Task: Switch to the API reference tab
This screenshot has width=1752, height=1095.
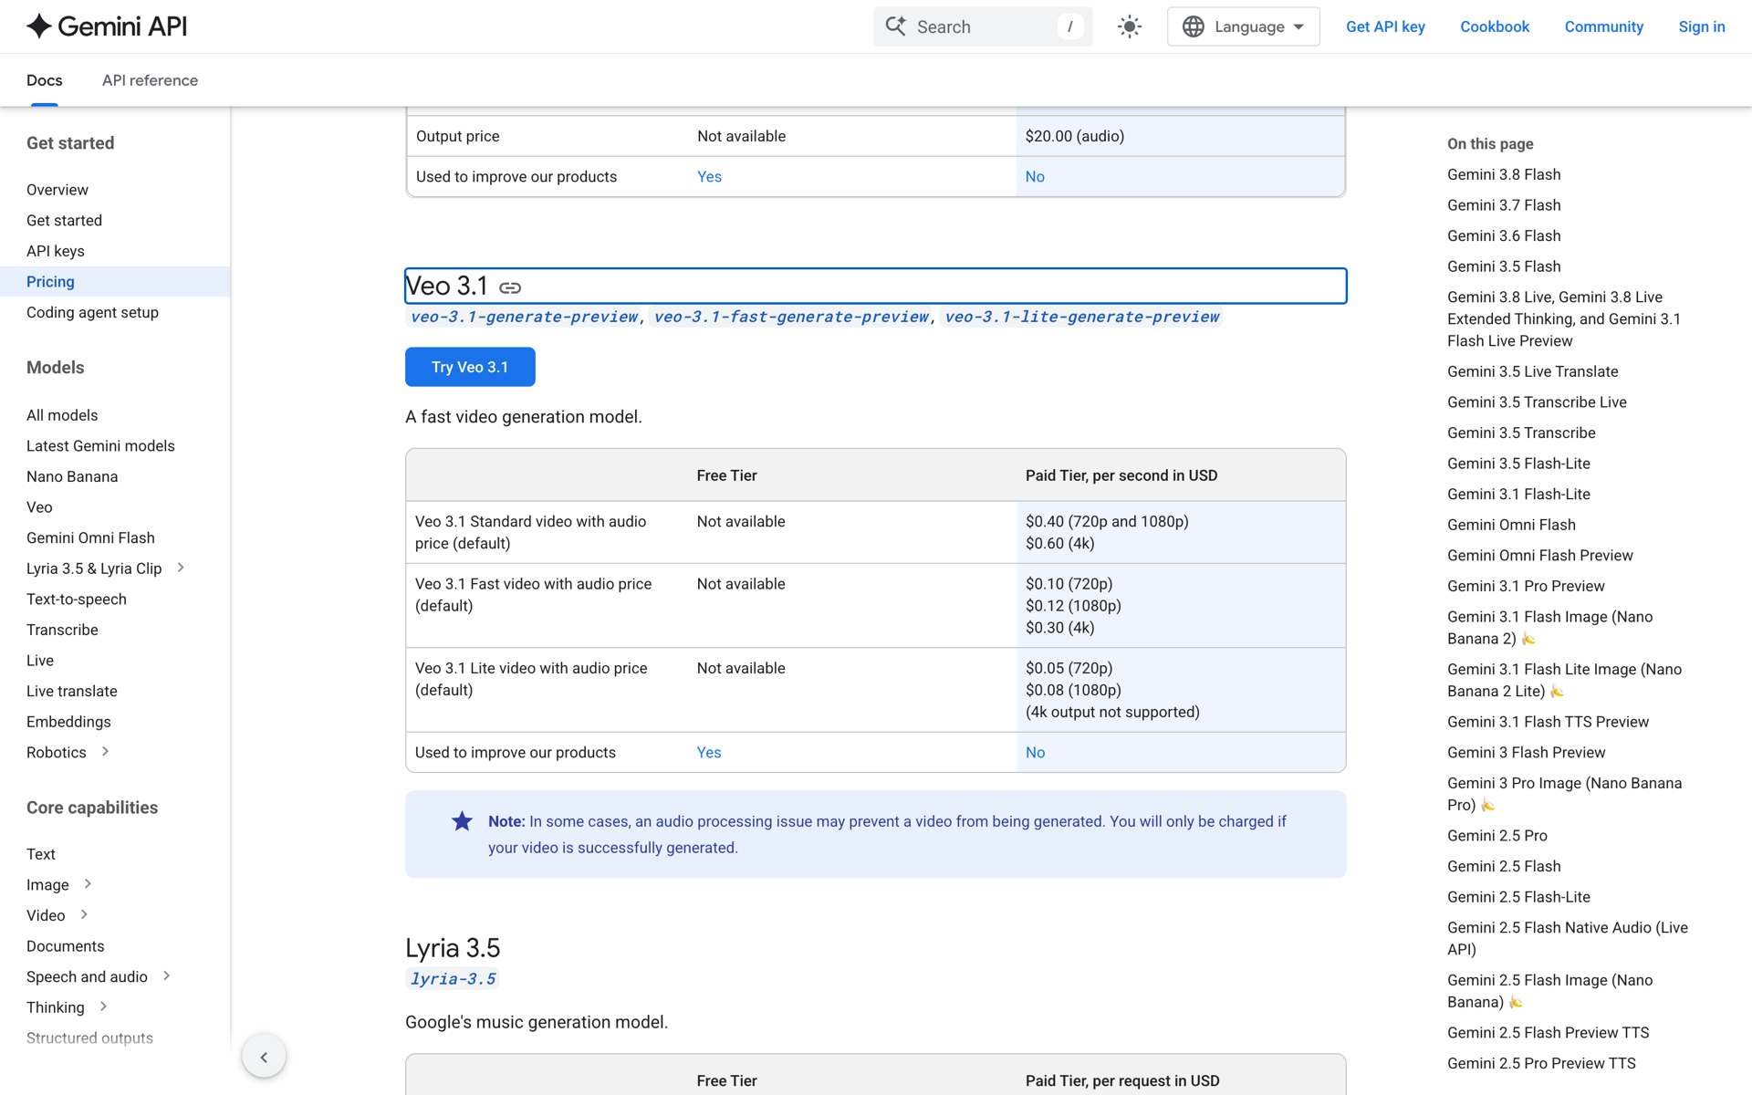Action: coord(150,80)
